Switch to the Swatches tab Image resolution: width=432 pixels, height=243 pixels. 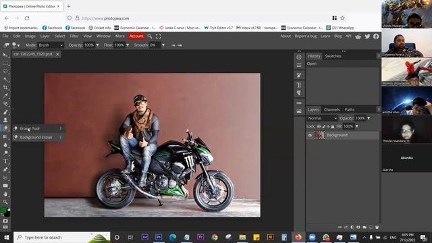(333, 56)
